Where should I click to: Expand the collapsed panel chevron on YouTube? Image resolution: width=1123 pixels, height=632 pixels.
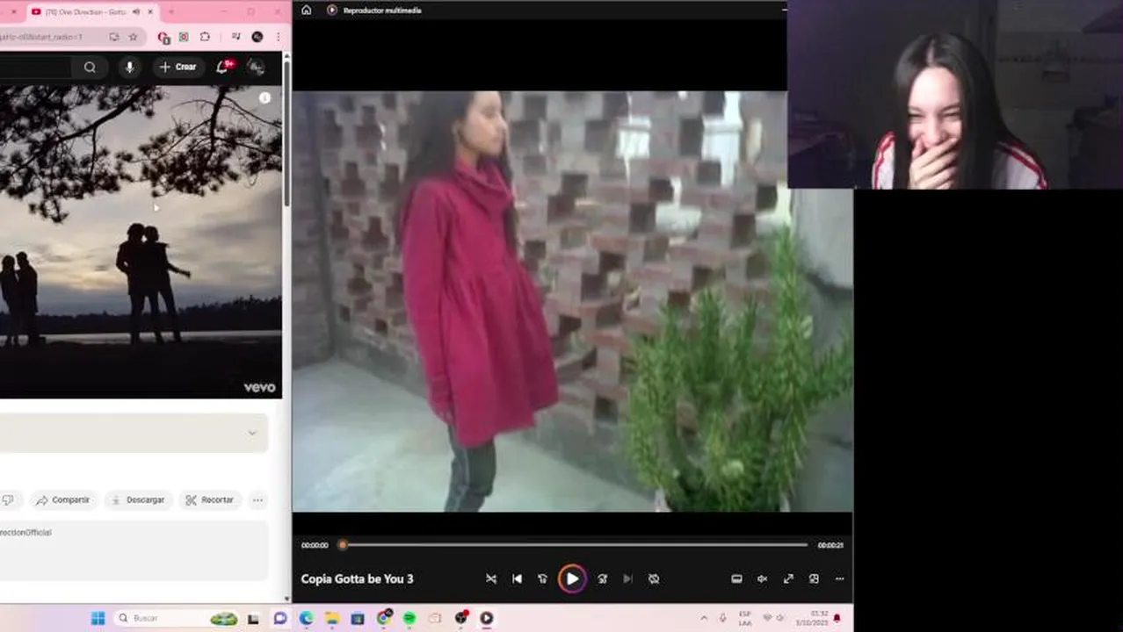(x=252, y=433)
